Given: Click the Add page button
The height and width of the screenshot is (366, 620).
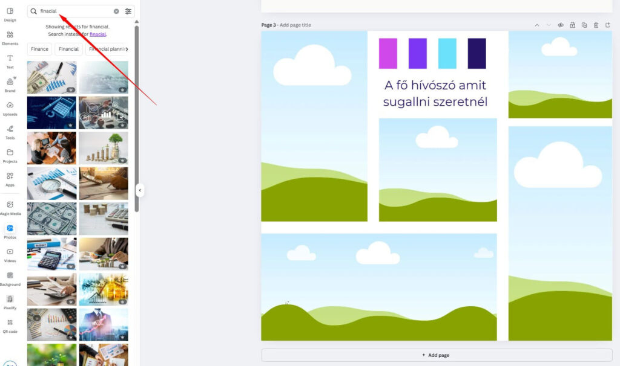Looking at the screenshot, I should click(437, 355).
